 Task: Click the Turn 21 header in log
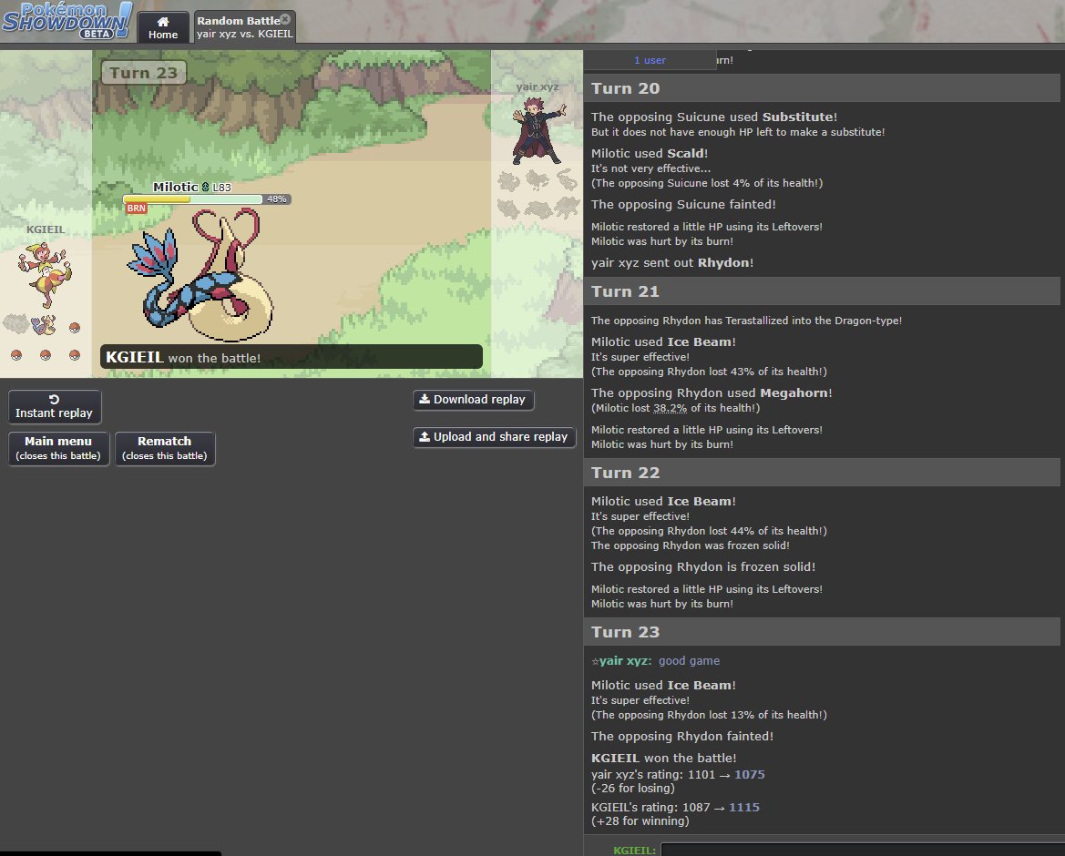tap(823, 291)
